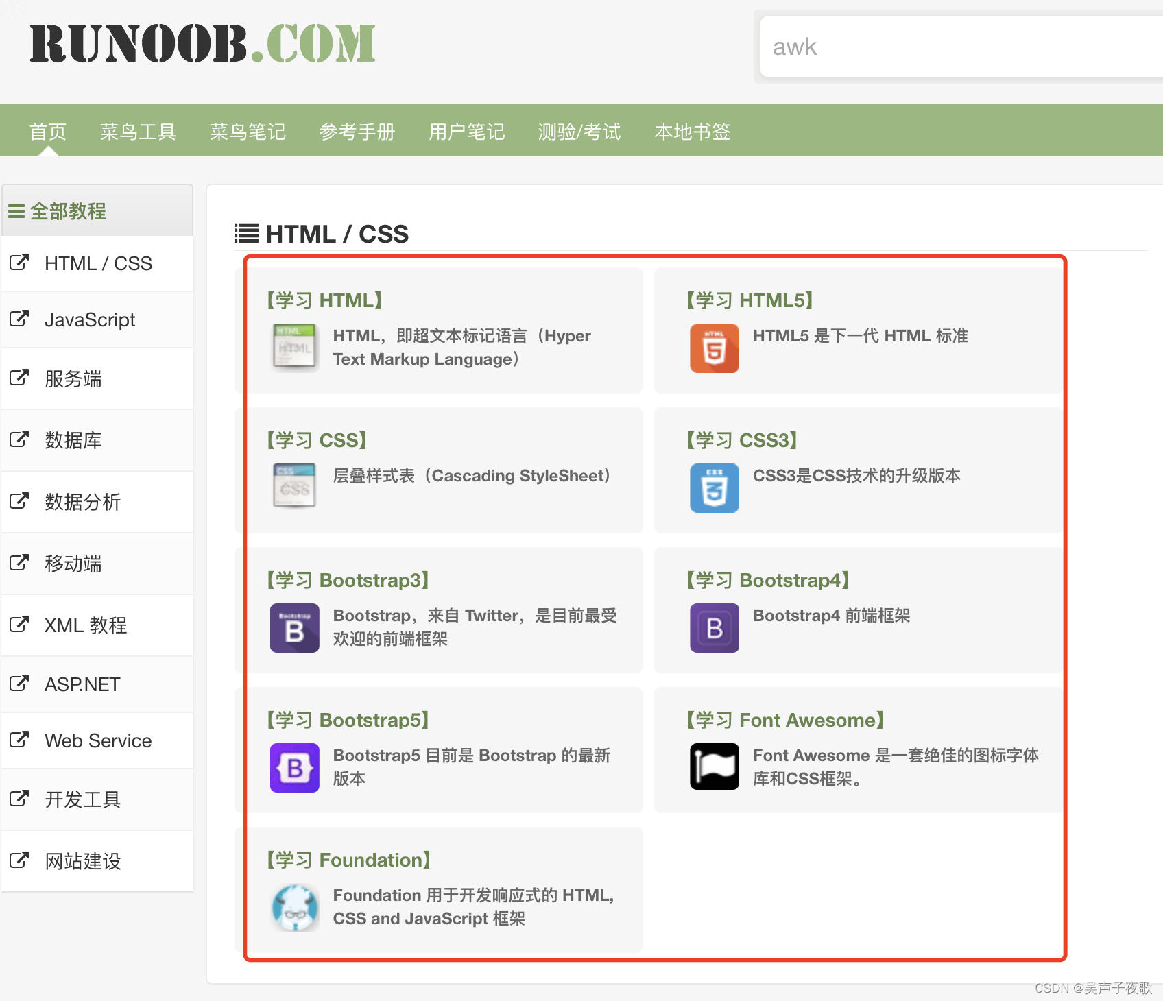1163x1001 pixels.
Task: Open the 首页 nav tab
Action: (x=48, y=132)
